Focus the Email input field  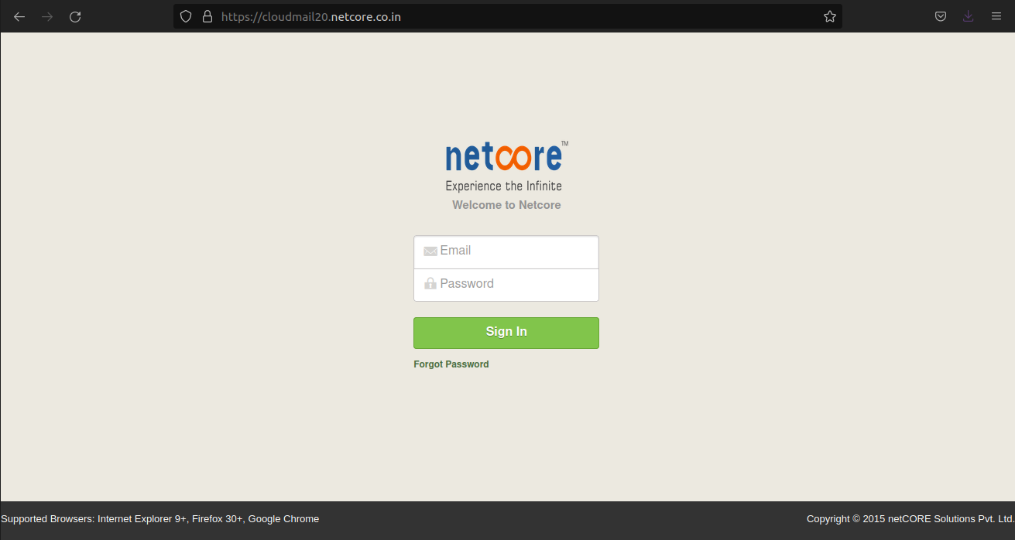(506, 252)
